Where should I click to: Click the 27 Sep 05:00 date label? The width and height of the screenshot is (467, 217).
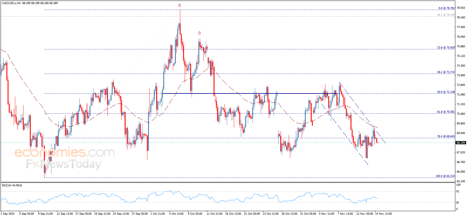point(140,214)
